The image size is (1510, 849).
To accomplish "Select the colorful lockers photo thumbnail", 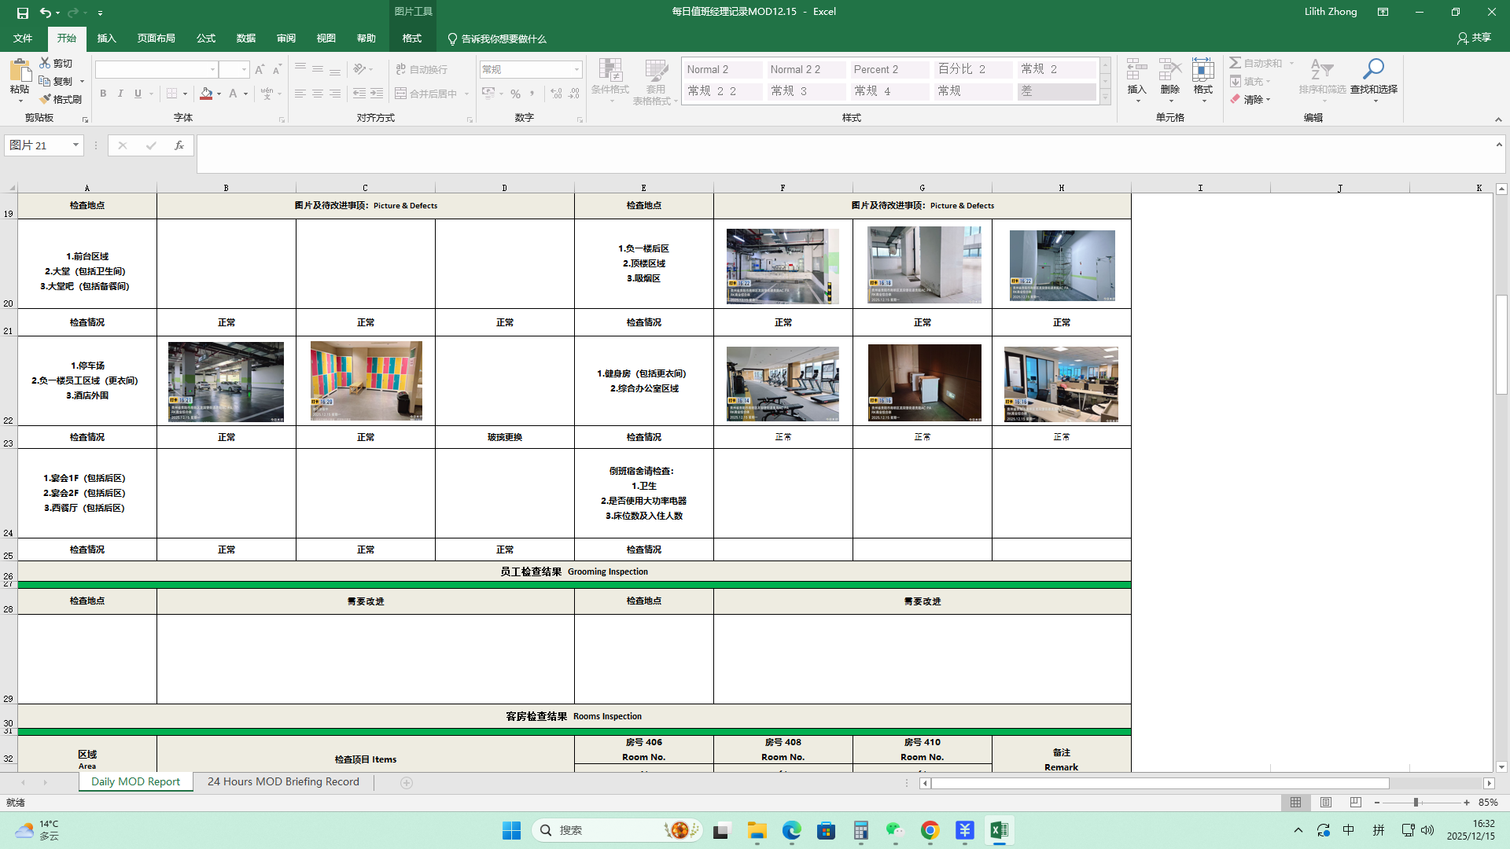I will coord(366,381).
